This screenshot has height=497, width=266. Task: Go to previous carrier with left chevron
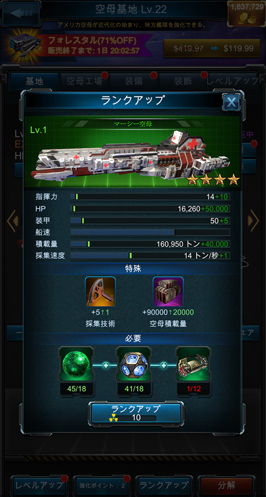11,220
